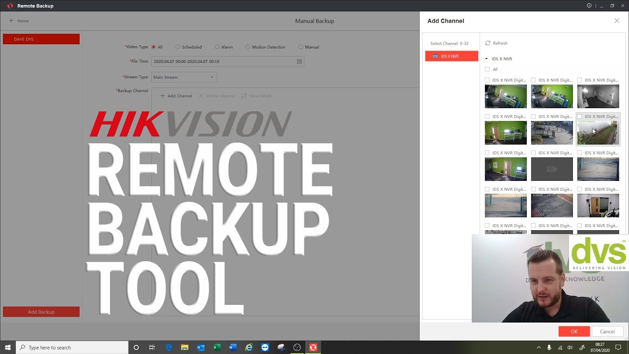This screenshot has height=354, width=629.
Task: Select the paved pathway with bollards thumbnail
Action: pyautogui.click(x=552, y=133)
